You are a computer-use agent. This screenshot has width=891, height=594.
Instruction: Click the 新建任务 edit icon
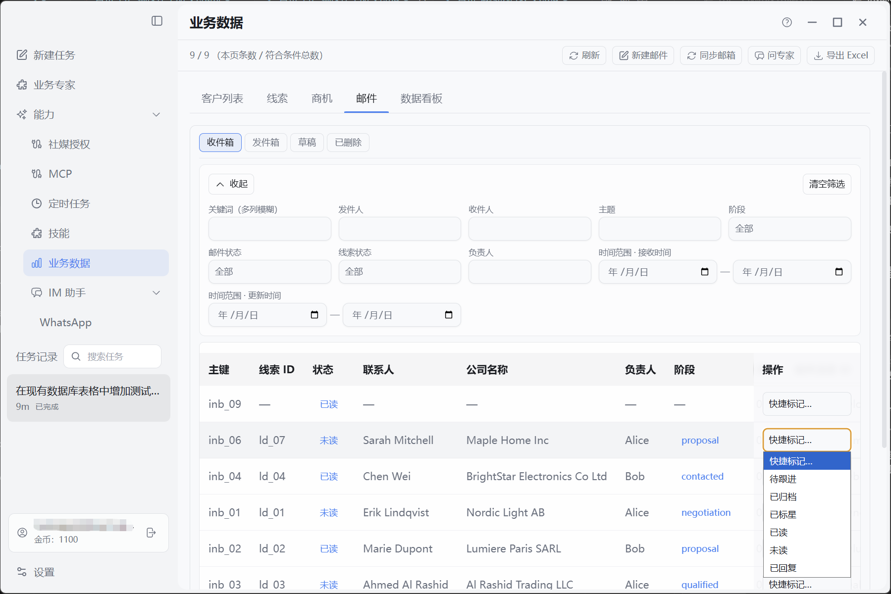tap(22, 55)
